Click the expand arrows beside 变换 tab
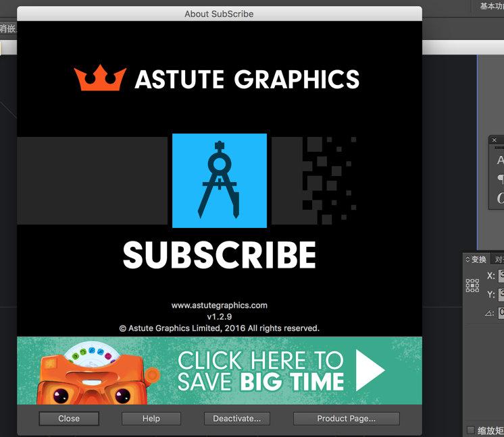504x437 pixels. tap(468, 259)
